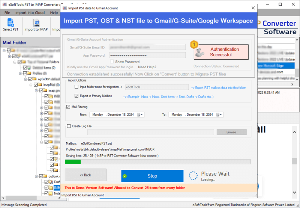Open the File menu
The height and width of the screenshot is (208, 300).
point(7,13)
